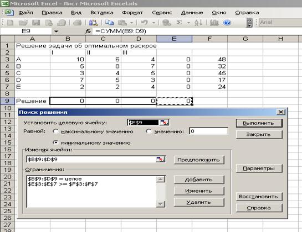Click the constraints list scroll down arrow

161,204
